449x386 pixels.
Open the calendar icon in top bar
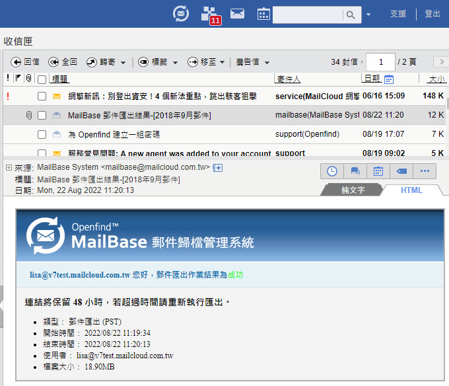tap(263, 14)
